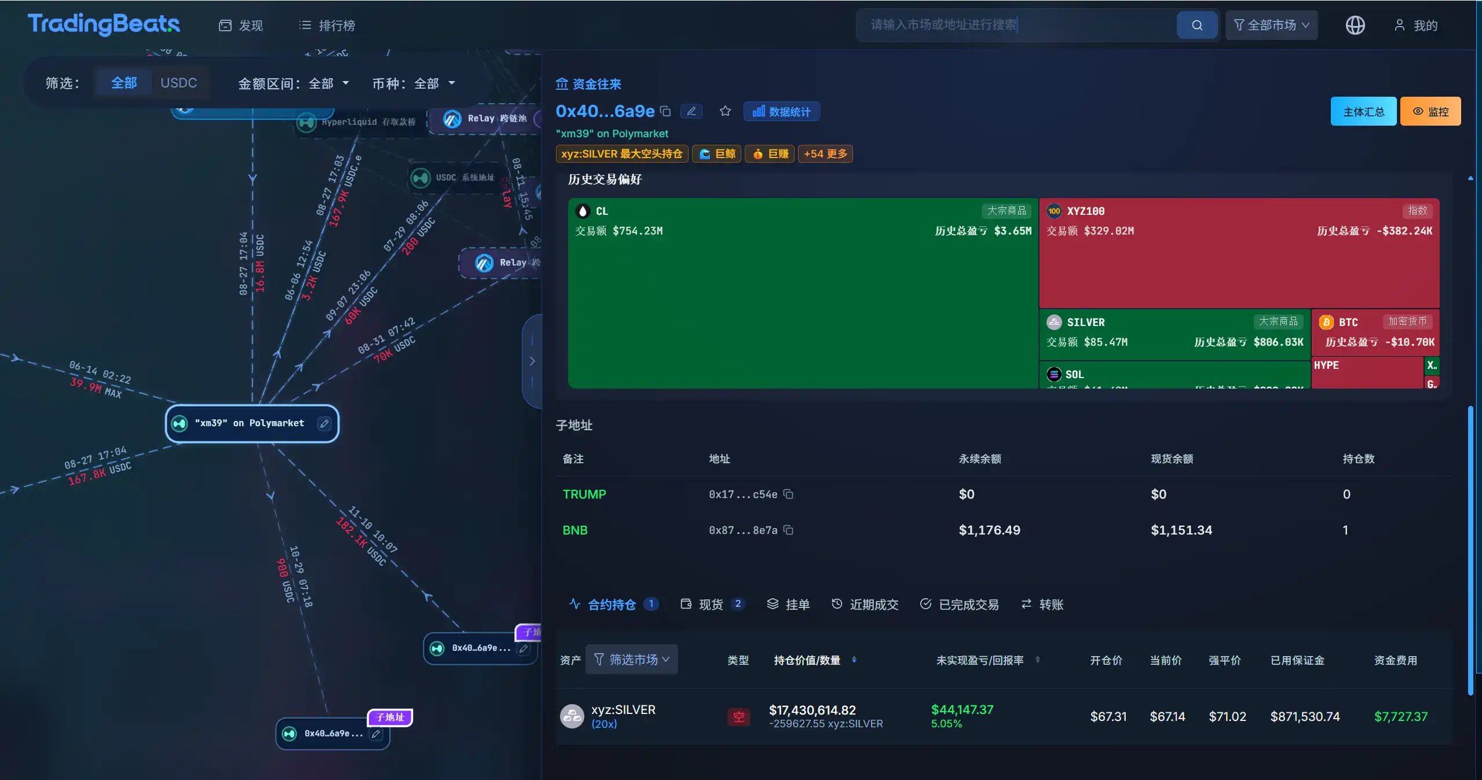Open the 筛选市场 dropdown
Image resolution: width=1482 pixels, height=780 pixels.
[x=632, y=660]
